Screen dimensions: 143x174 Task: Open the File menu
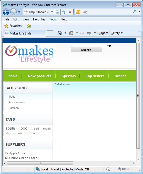click(7, 19)
